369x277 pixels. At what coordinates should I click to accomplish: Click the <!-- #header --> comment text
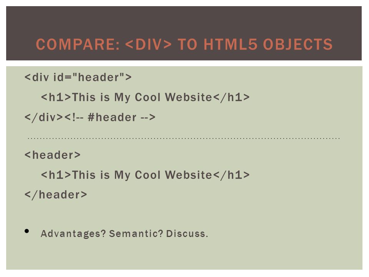(x=110, y=117)
